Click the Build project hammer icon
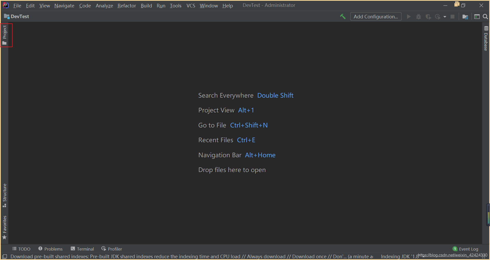Image resolution: width=490 pixels, height=260 pixels. tap(343, 17)
